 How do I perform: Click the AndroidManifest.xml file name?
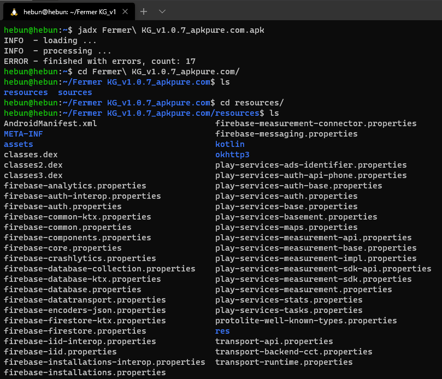[50, 123]
